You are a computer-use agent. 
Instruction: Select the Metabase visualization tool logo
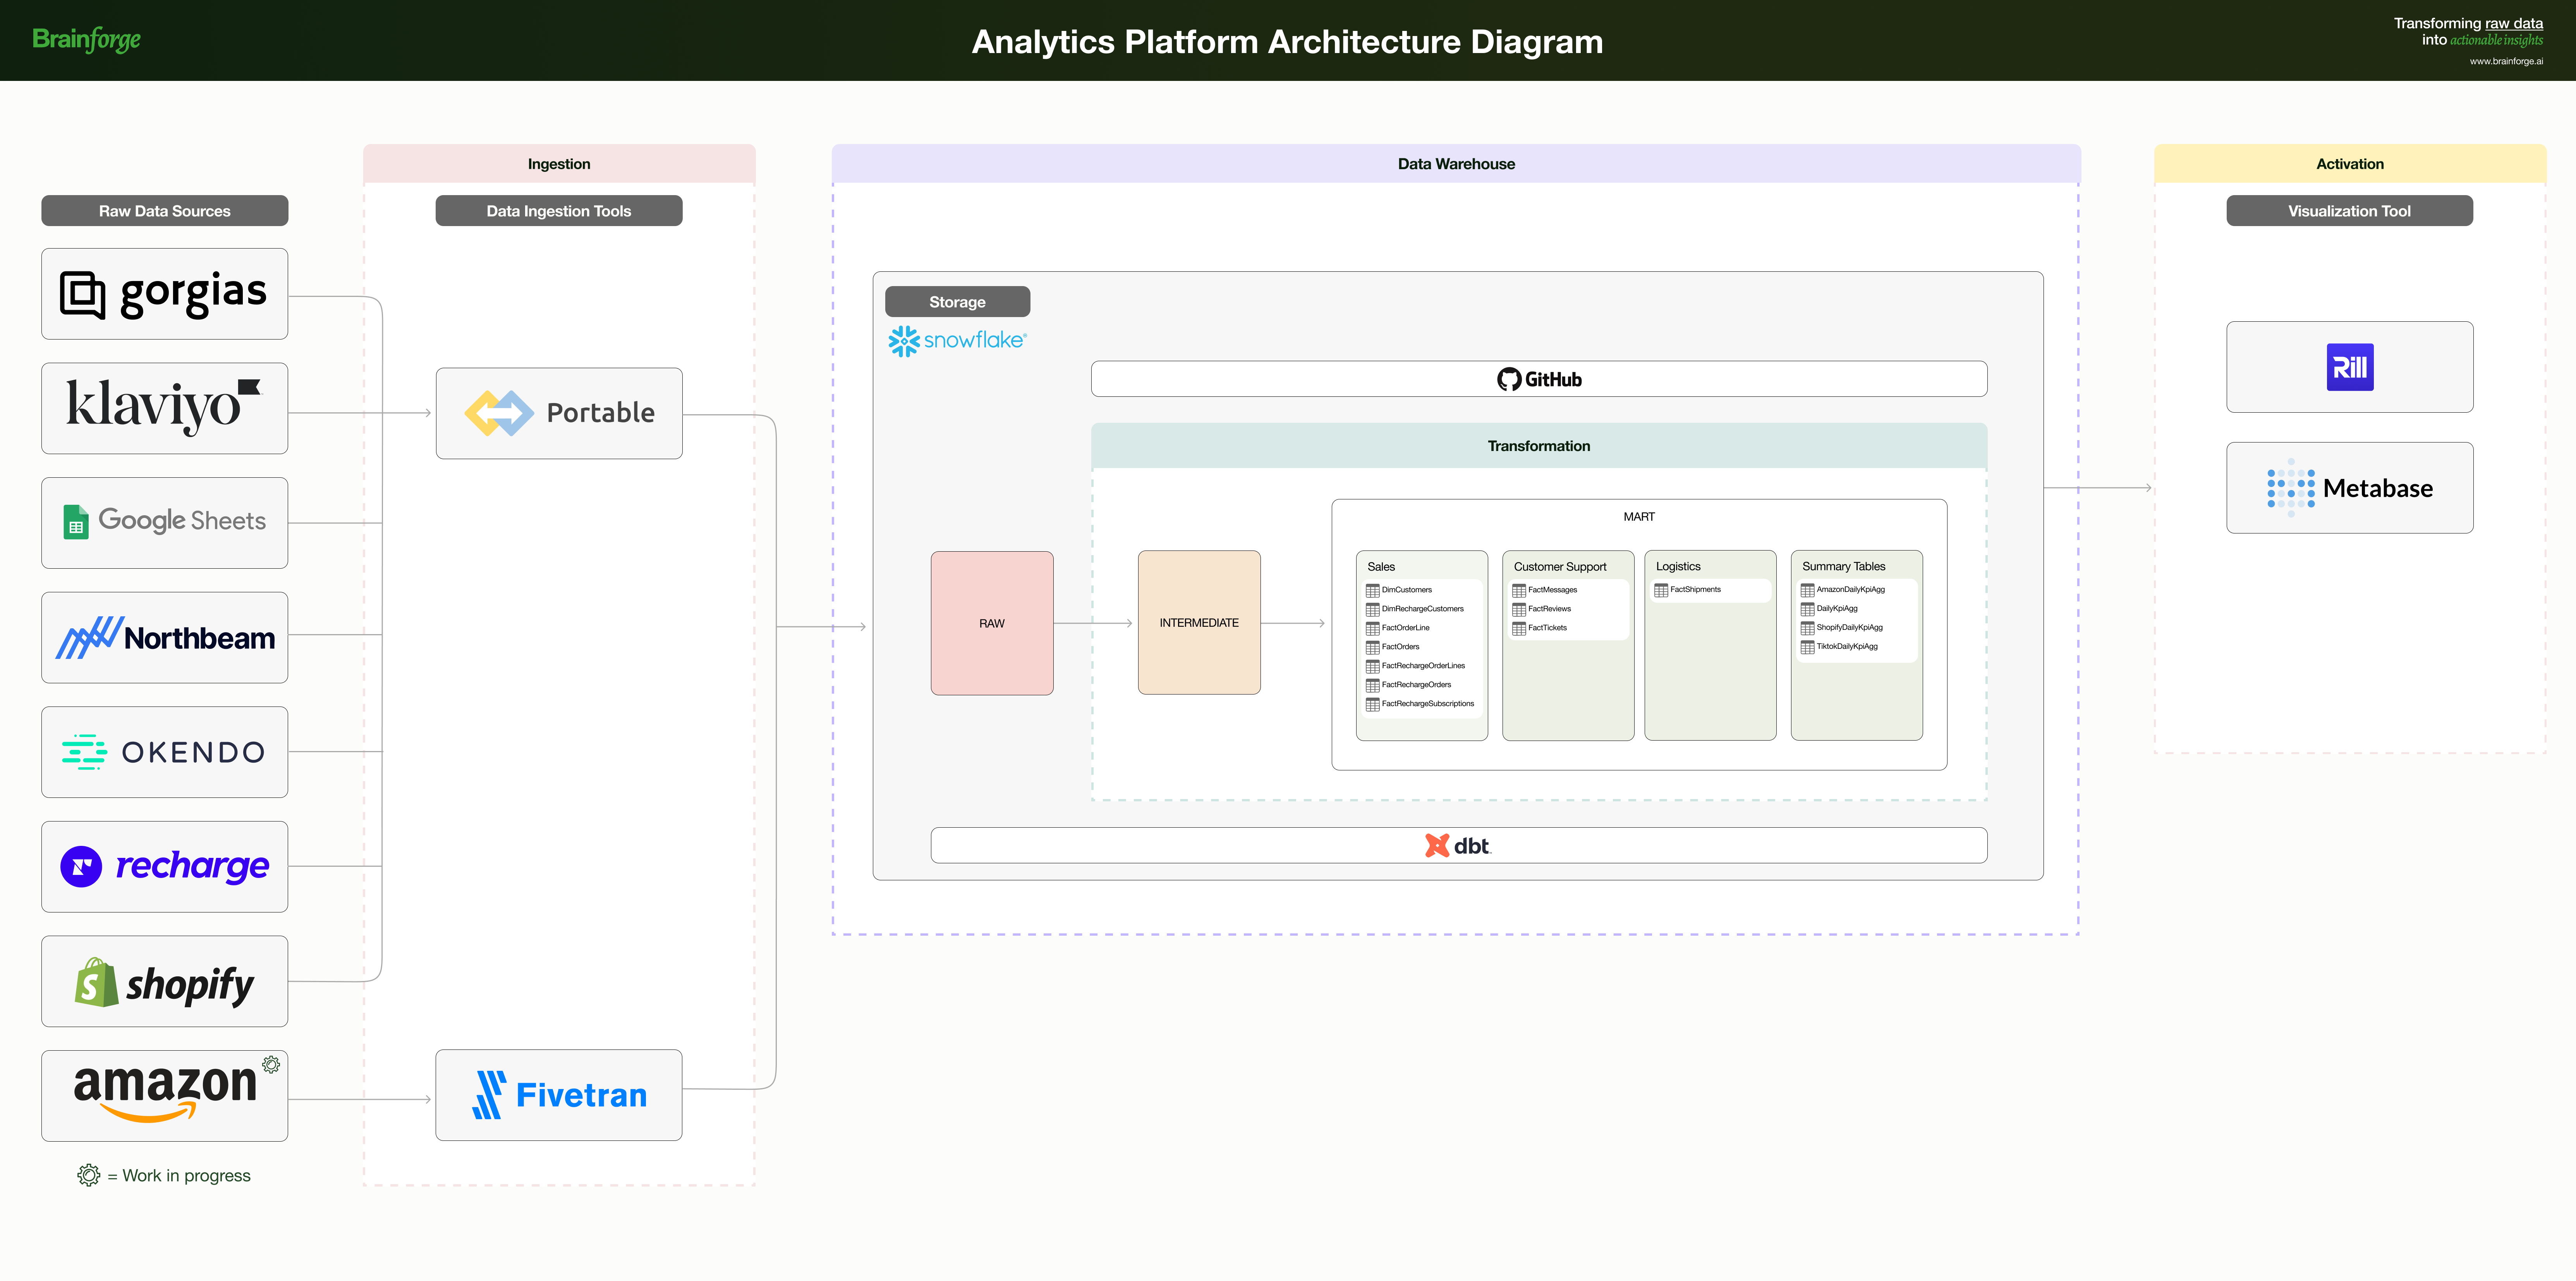[x=2350, y=488]
